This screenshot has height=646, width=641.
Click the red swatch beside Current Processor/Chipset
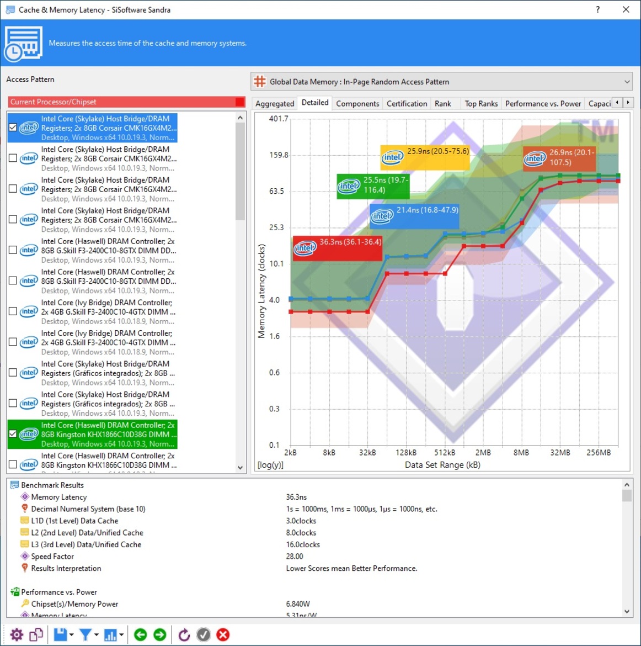pyautogui.click(x=240, y=102)
